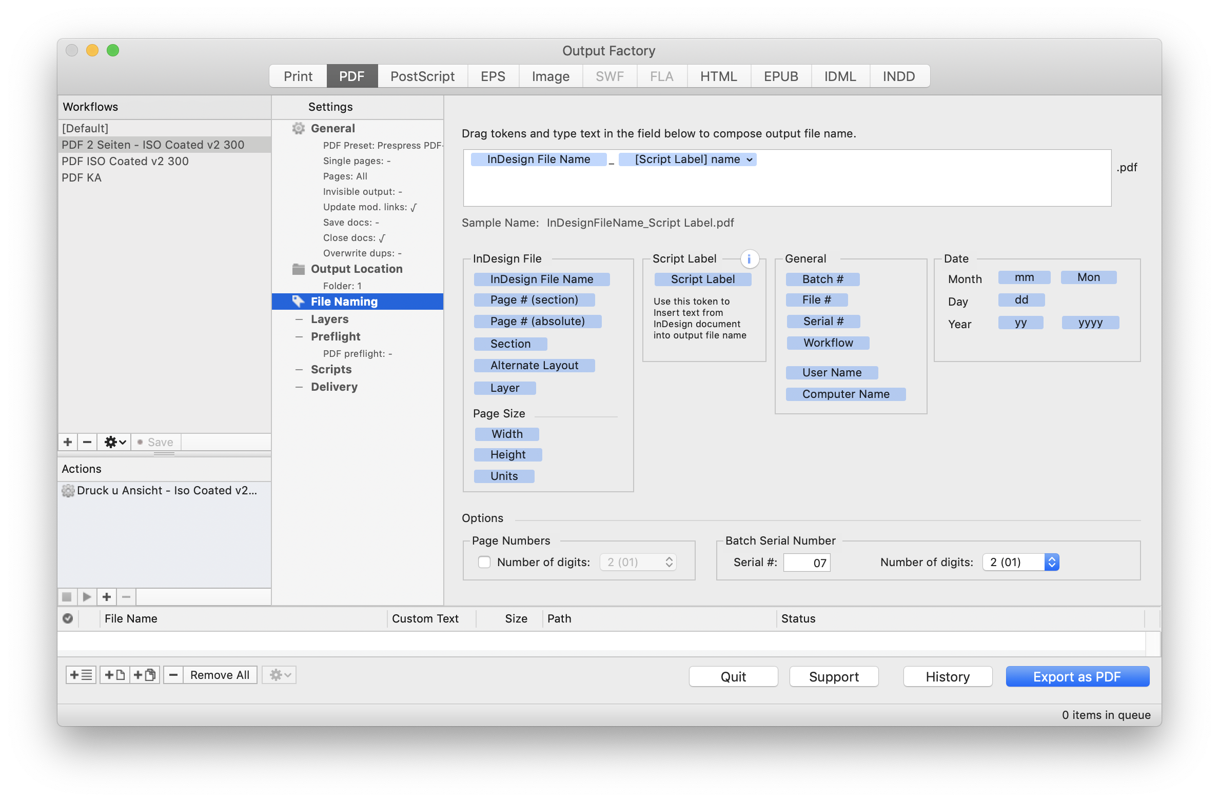Click the Serial # input field
1219x802 pixels.
click(807, 563)
